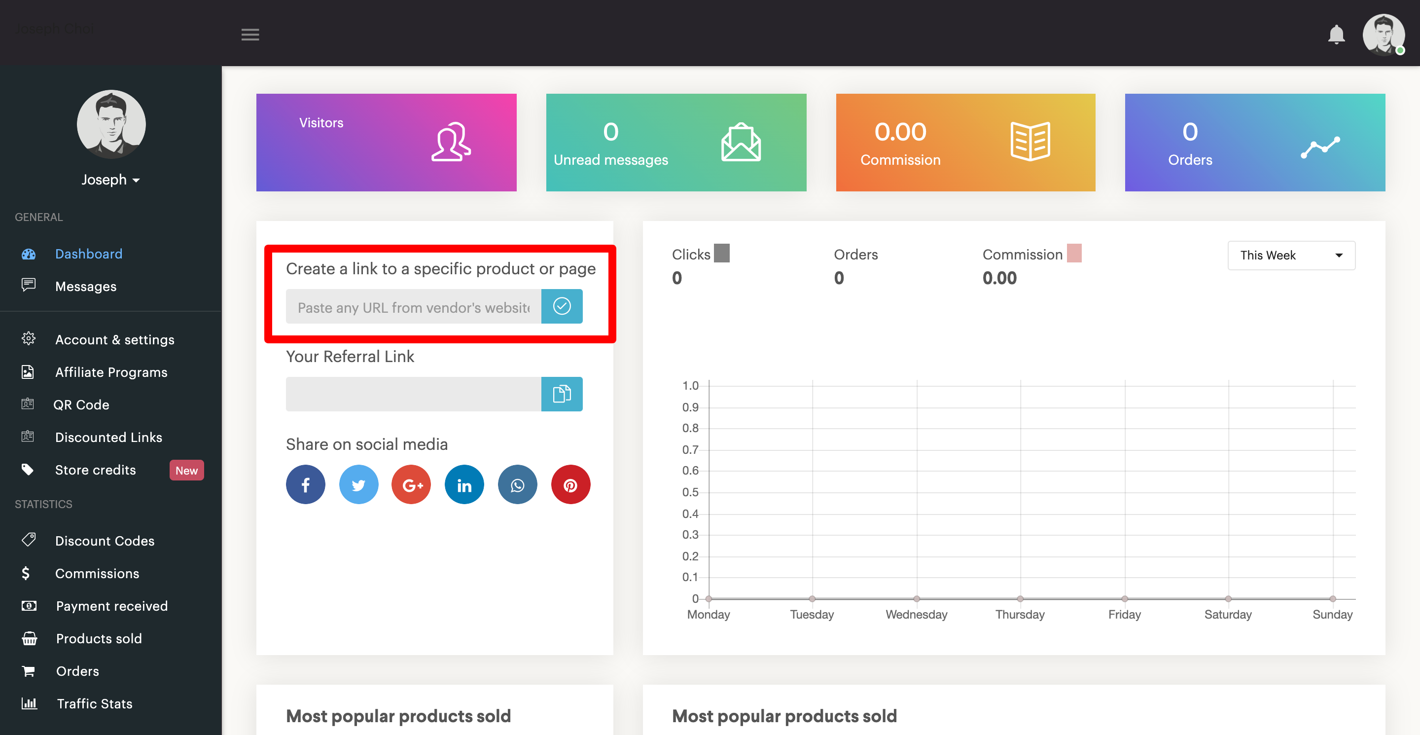Share on LinkedIn
This screenshot has height=735, width=1420.
pyautogui.click(x=464, y=485)
